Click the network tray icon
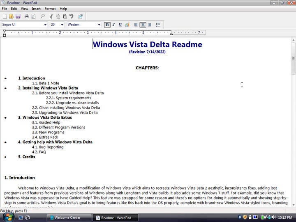The width and height of the screenshot is (296, 222). (268, 217)
